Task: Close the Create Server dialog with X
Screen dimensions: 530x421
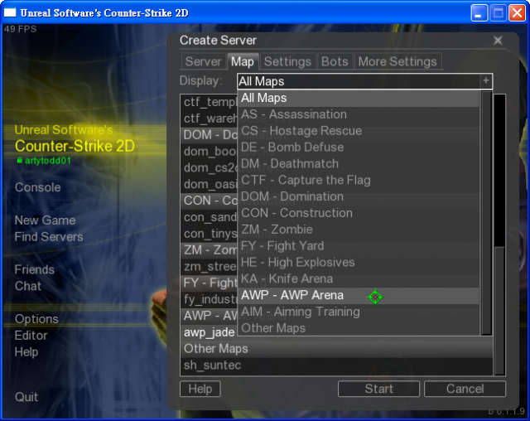Action: click(x=498, y=41)
